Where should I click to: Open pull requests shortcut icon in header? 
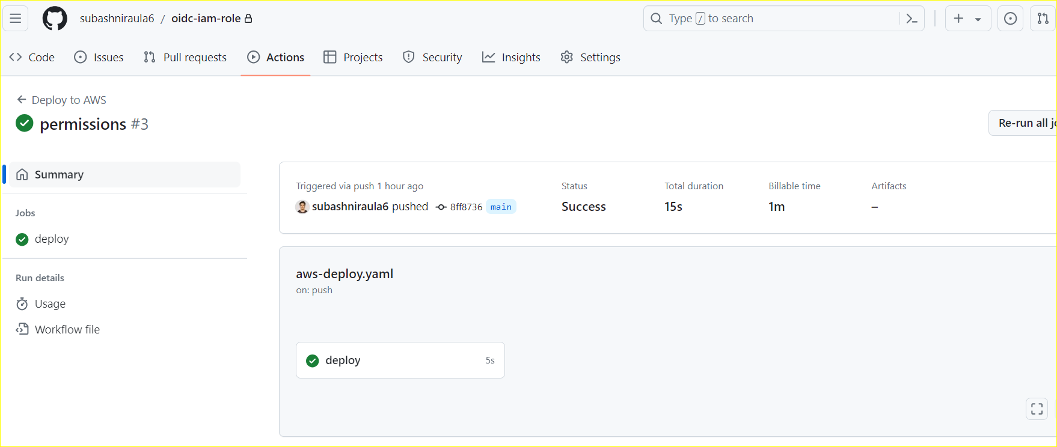tap(1043, 19)
